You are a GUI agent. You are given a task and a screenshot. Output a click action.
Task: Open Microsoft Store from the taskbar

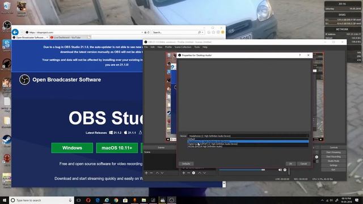125,200
